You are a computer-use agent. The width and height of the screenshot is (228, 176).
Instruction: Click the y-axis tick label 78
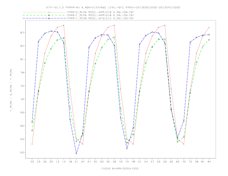[x=22, y=72]
